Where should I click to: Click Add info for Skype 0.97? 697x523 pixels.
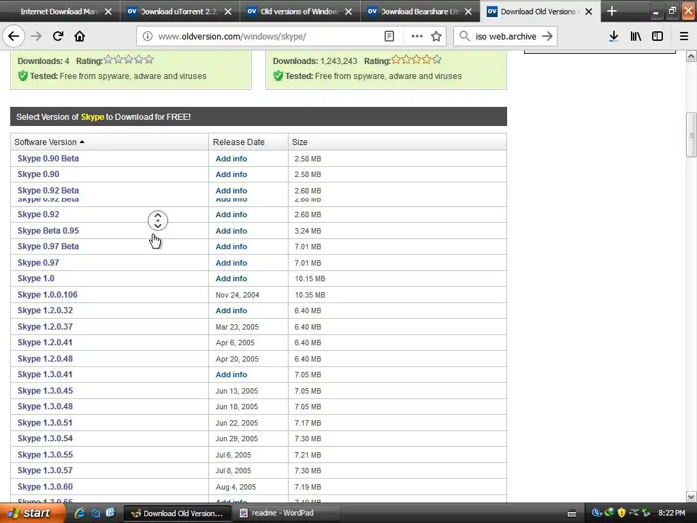pos(231,263)
